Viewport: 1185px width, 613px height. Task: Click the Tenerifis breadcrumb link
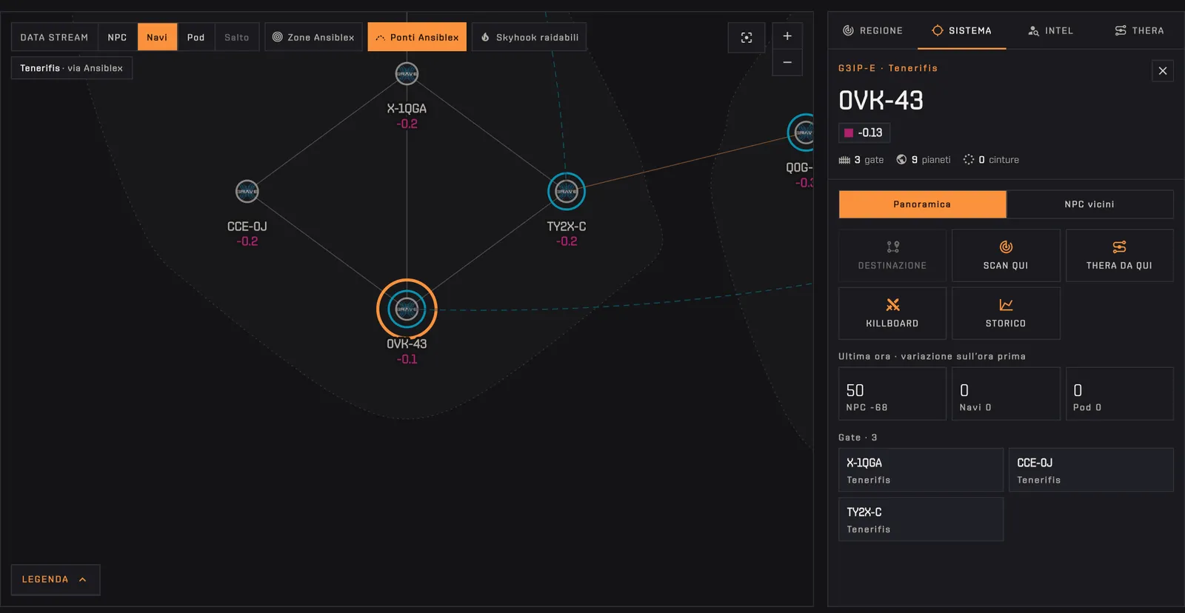(x=913, y=68)
